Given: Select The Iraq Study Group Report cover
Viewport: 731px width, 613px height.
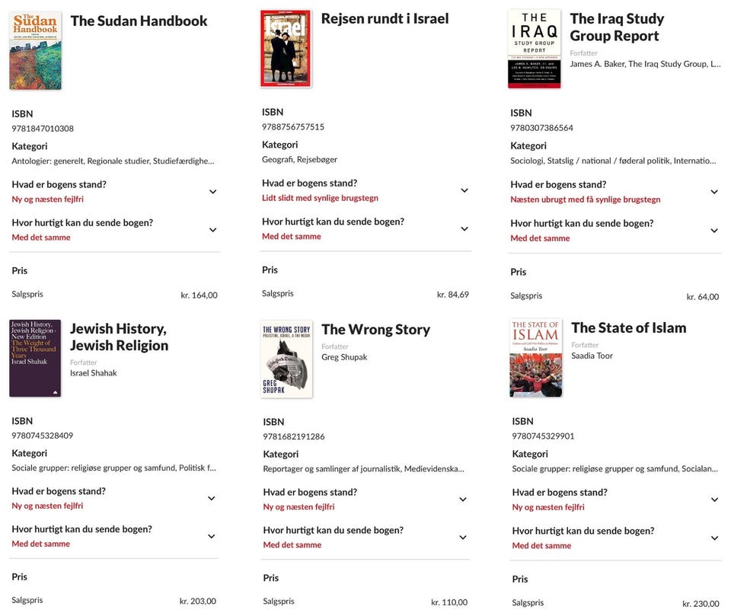Looking at the screenshot, I should [535, 49].
